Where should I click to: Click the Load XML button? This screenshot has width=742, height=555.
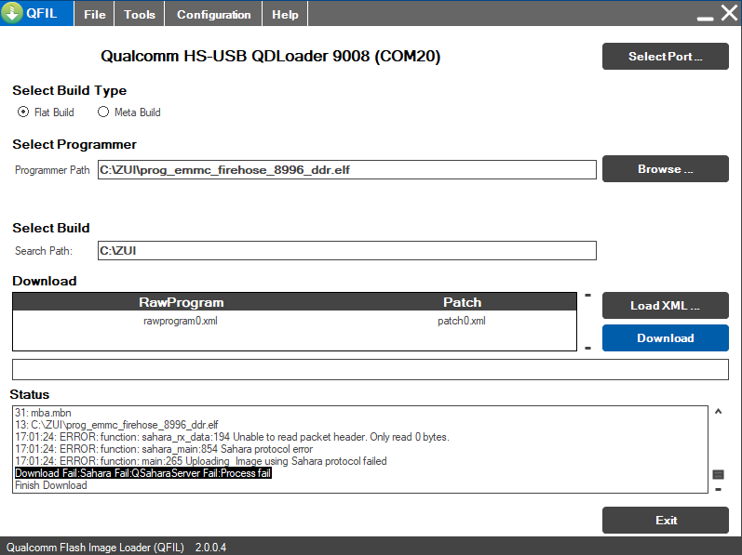666,306
